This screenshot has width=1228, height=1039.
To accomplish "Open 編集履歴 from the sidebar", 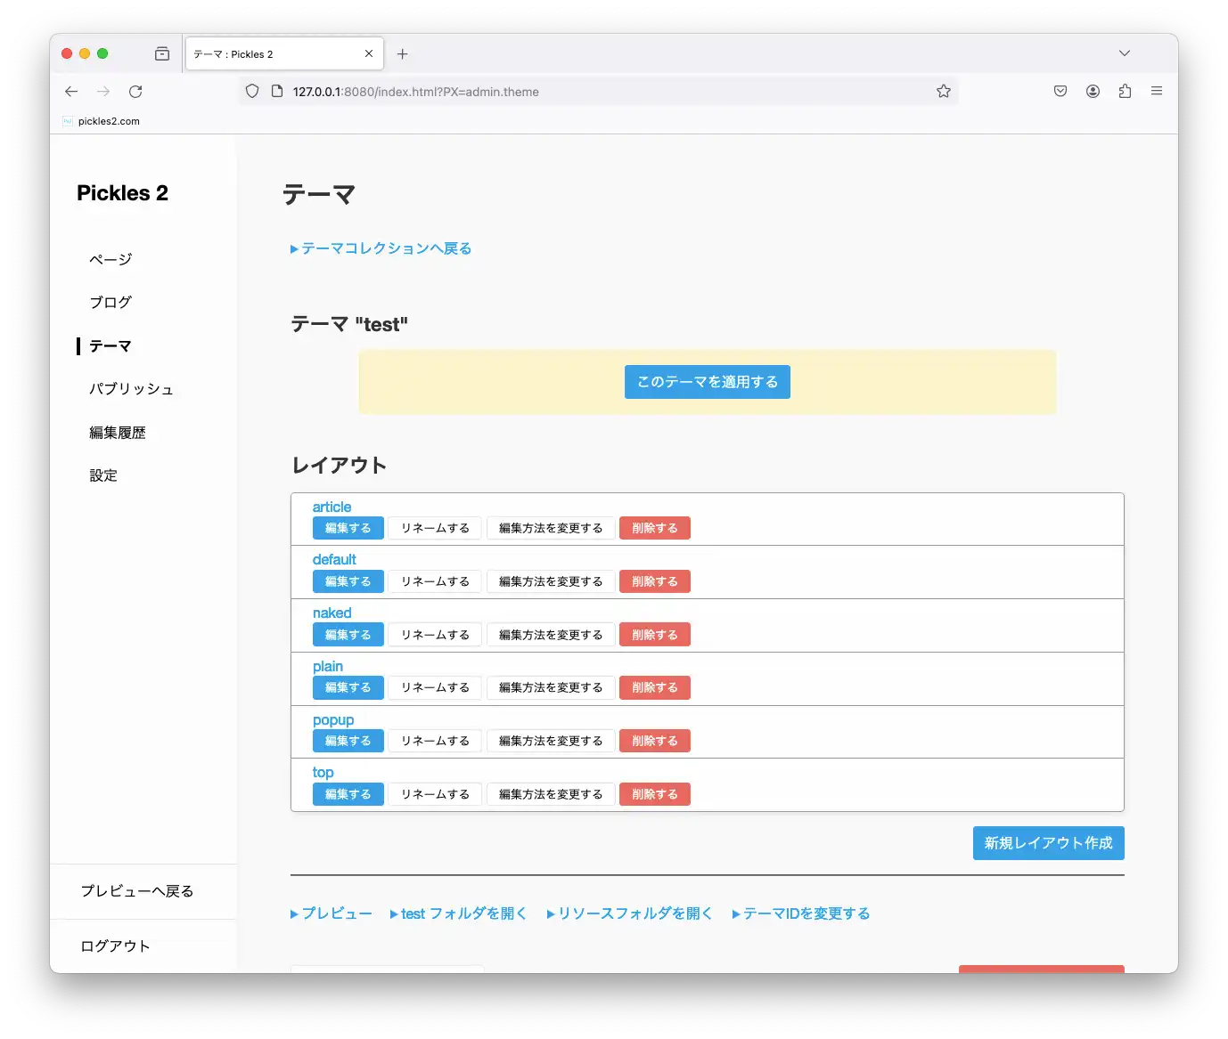I will [x=118, y=433].
